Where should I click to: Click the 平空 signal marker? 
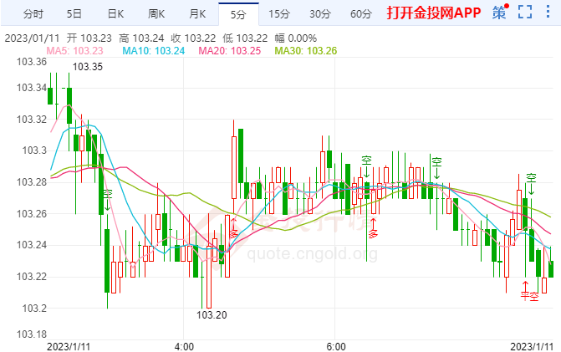coord(529,296)
